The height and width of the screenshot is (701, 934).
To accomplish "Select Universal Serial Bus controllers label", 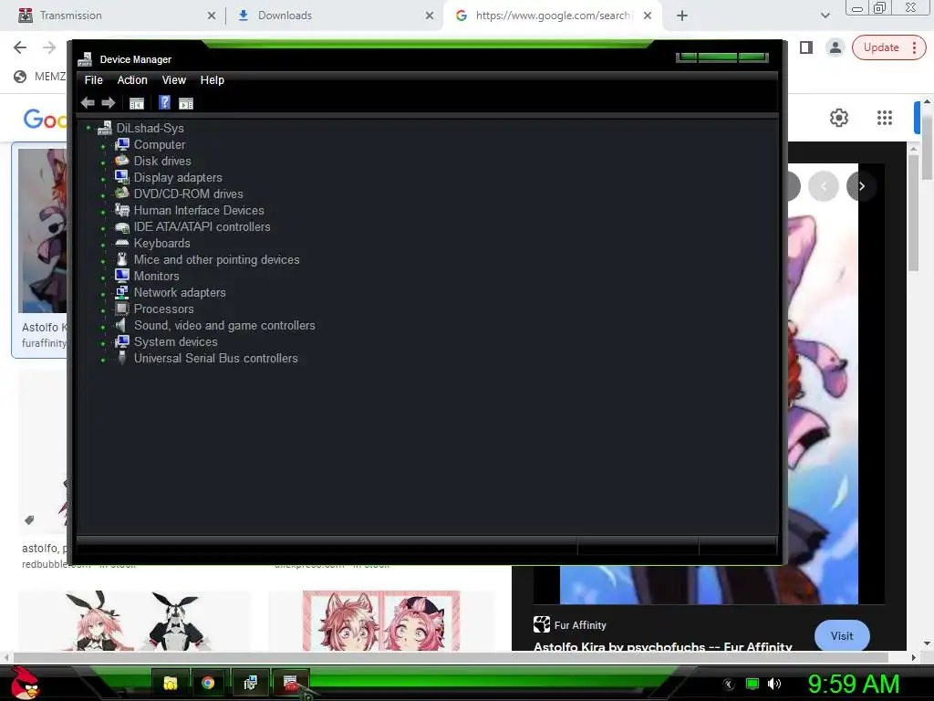I will [215, 358].
